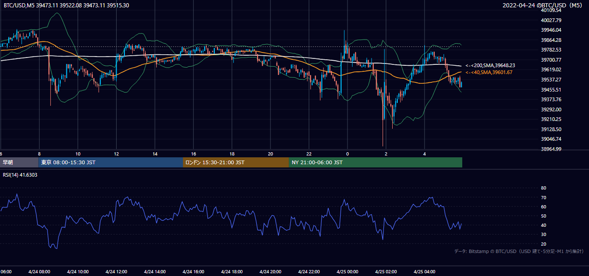
Task: Select the 早朝 session bar
Action: (19, 162)
